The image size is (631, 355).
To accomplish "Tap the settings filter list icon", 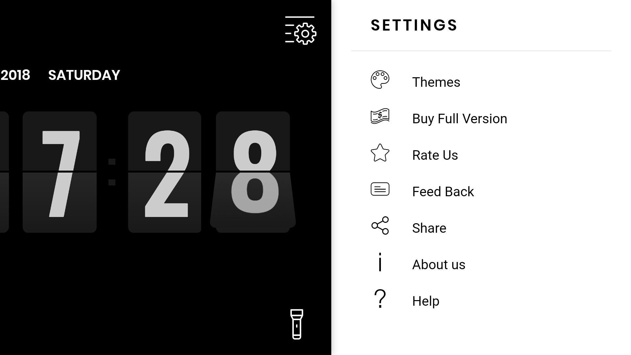I will pos(300,30).
